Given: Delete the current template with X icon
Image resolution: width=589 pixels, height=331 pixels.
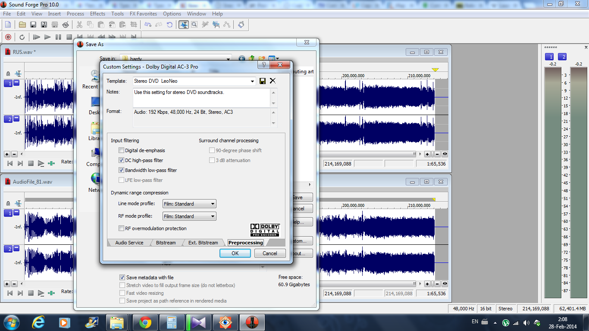Looking at the screenshot, I should click(273, 81).
